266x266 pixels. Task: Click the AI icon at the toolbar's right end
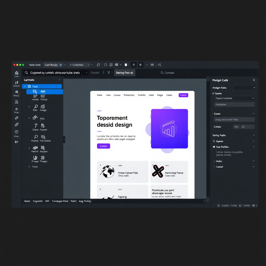(159, 65)
